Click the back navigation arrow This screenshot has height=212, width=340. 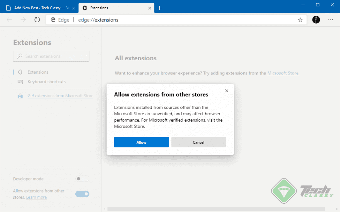coord(9,20)
